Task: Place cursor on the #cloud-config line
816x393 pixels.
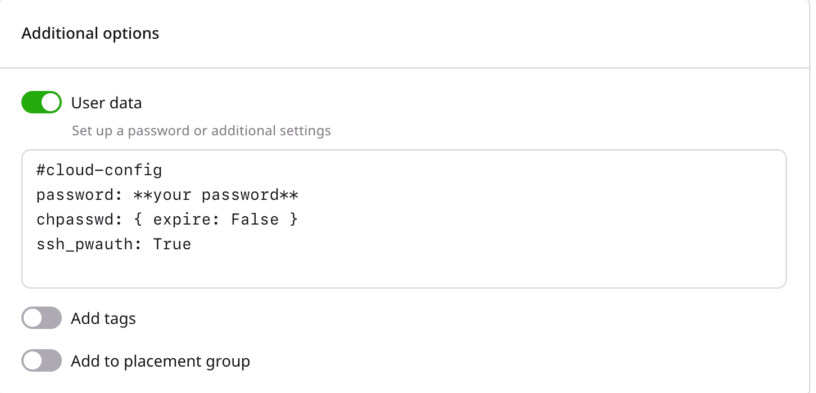Action: (x=99, y=170)
